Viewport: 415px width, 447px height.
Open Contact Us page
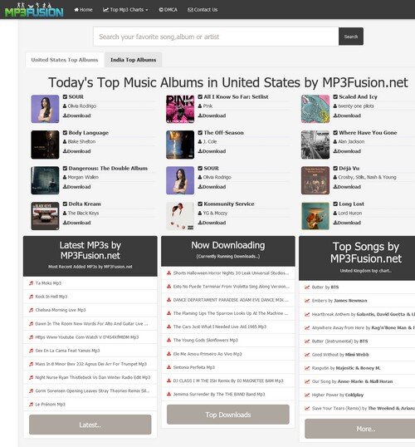(203, 10)
